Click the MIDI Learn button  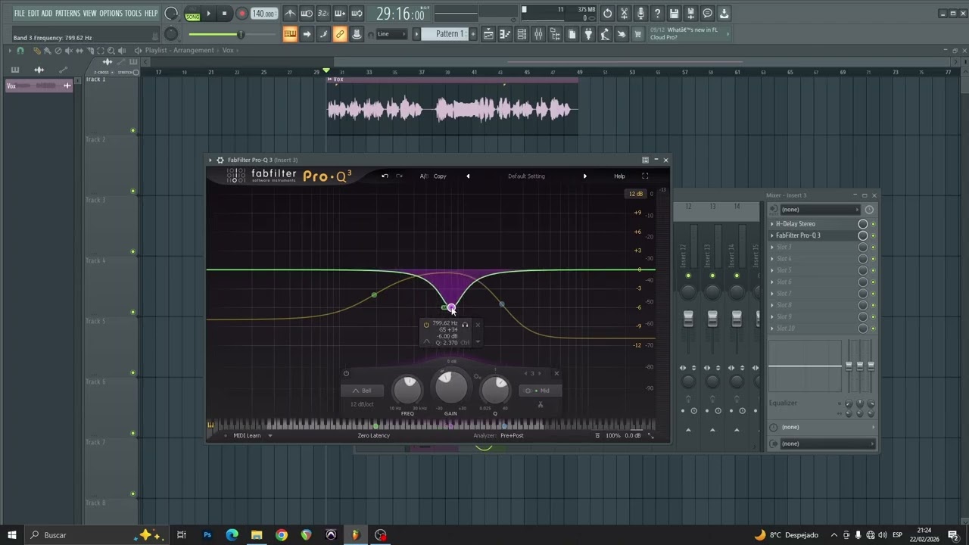point(247,435)
